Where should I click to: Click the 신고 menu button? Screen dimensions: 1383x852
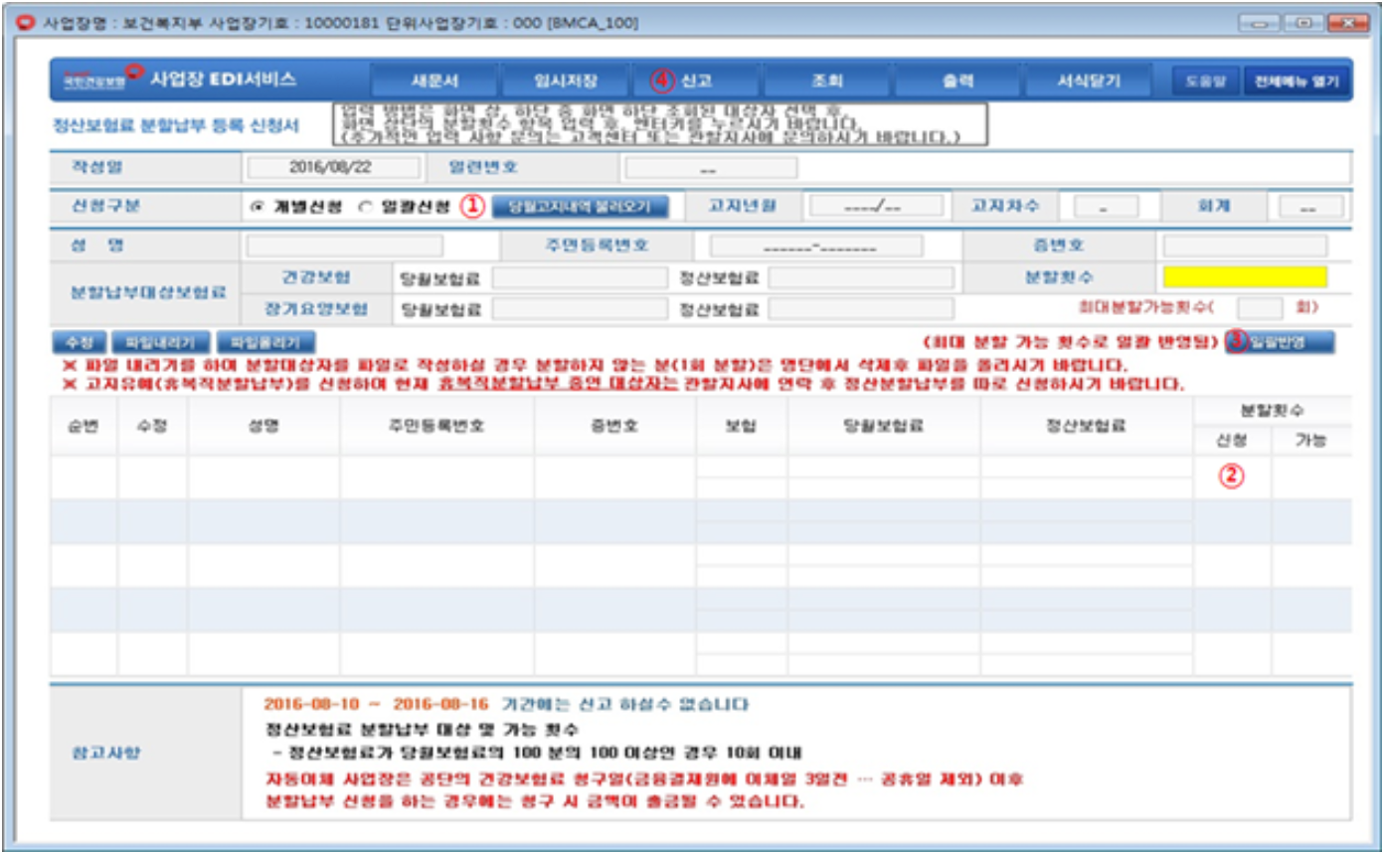pos(696,81)
